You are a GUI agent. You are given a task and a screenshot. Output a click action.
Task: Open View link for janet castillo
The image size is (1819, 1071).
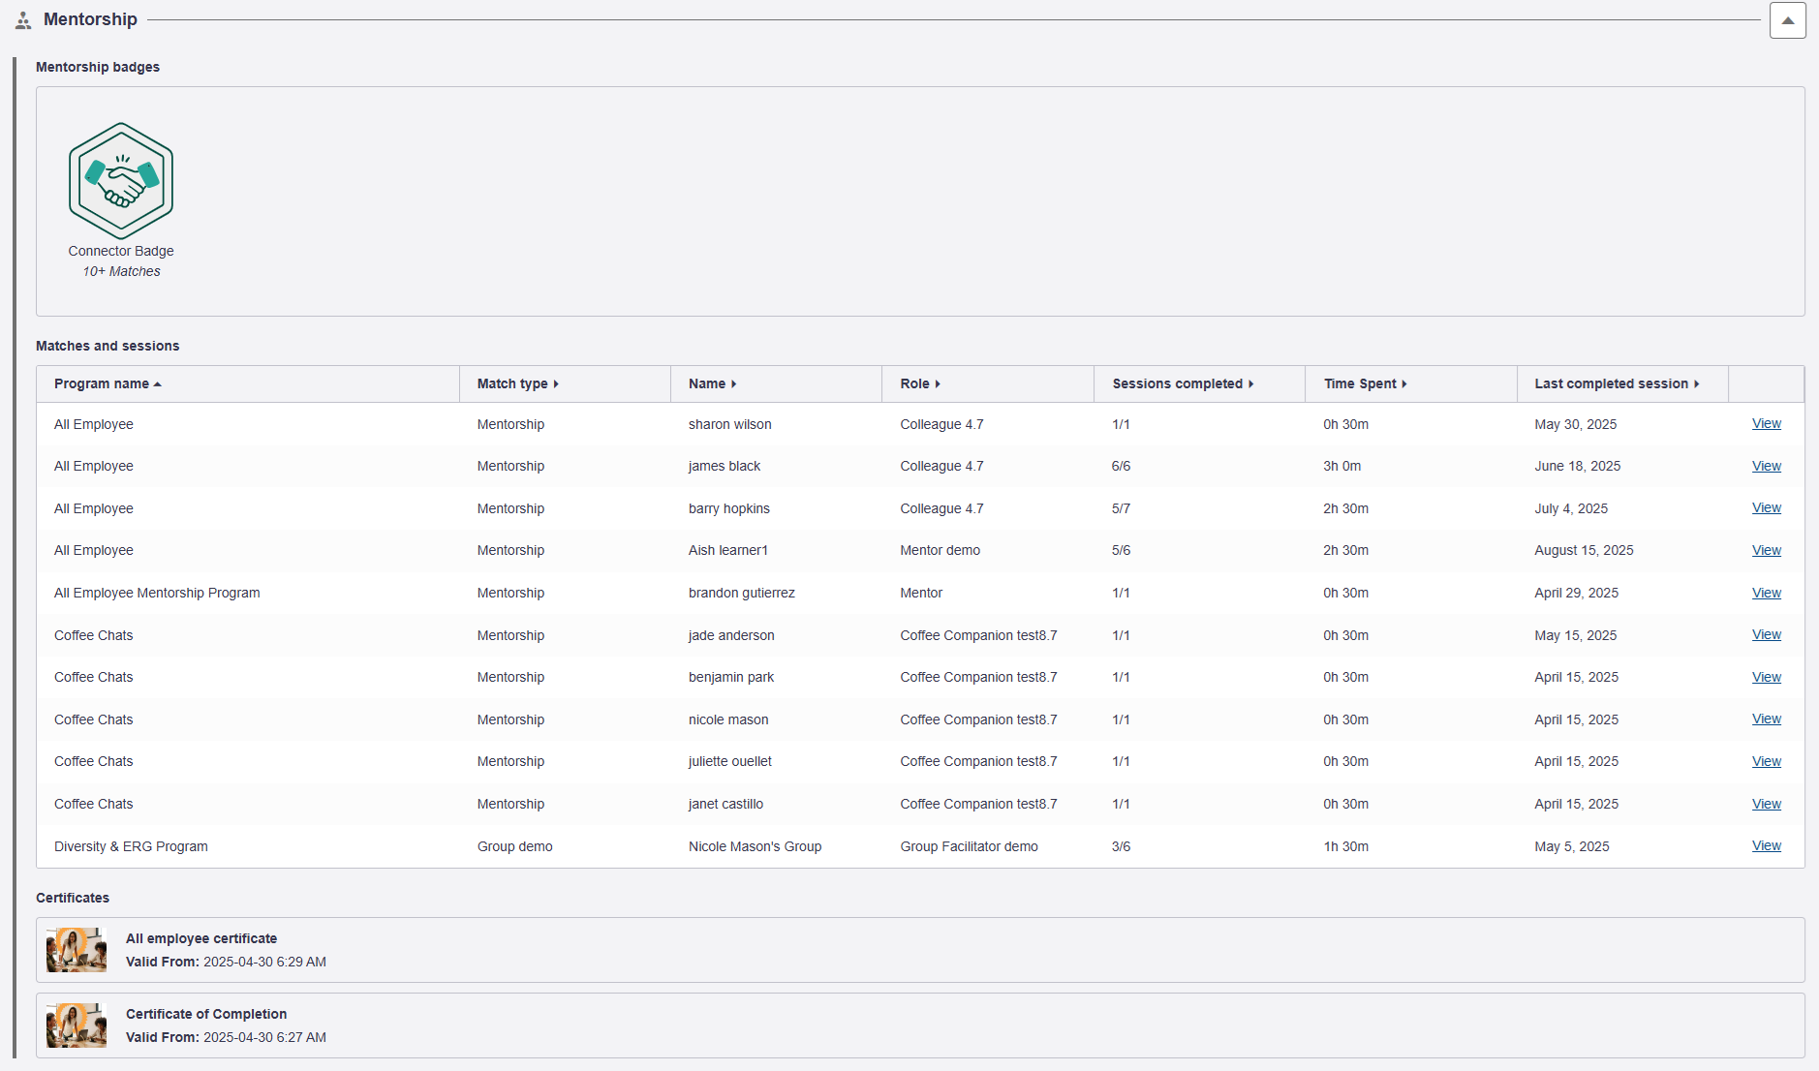pyautogui.click(x=1766, y=805)
